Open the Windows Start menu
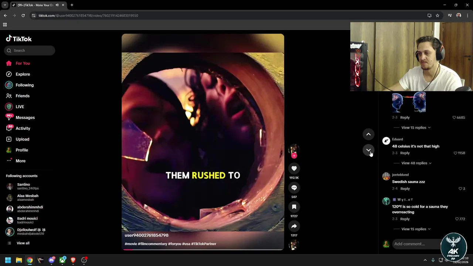 [x=8, y=260]
